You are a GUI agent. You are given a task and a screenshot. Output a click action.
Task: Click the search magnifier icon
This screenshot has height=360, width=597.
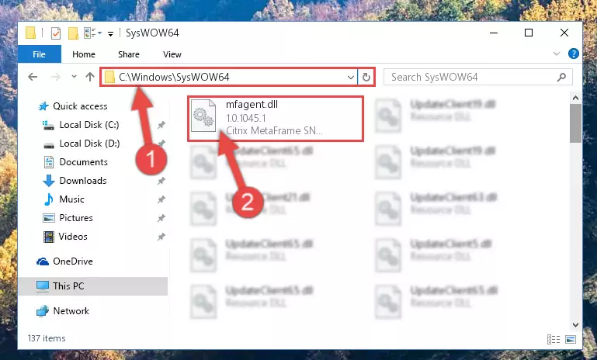point(561,78)
